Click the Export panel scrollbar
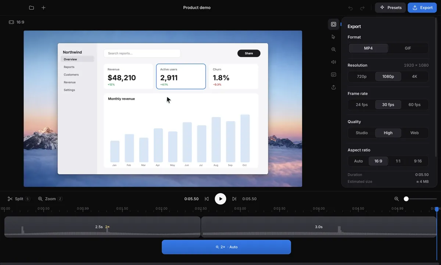441x265 pixels. 436,87
